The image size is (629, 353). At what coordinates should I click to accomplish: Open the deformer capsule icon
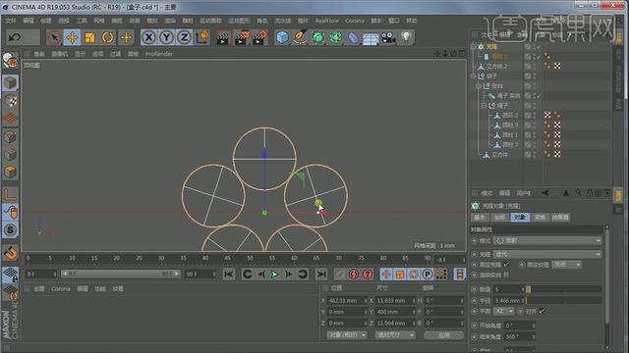[x=353, y=37]
